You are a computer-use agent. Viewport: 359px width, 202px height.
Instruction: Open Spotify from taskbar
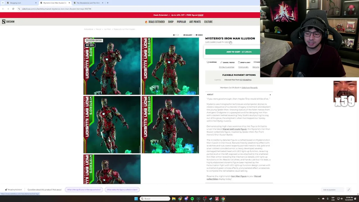pyautogui.click(x=192, y=199)
